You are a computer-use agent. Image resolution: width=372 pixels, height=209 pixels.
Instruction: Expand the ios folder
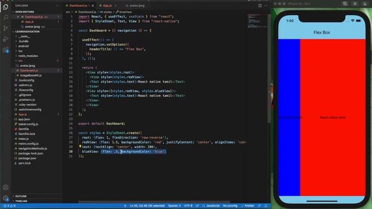point(20,51)
